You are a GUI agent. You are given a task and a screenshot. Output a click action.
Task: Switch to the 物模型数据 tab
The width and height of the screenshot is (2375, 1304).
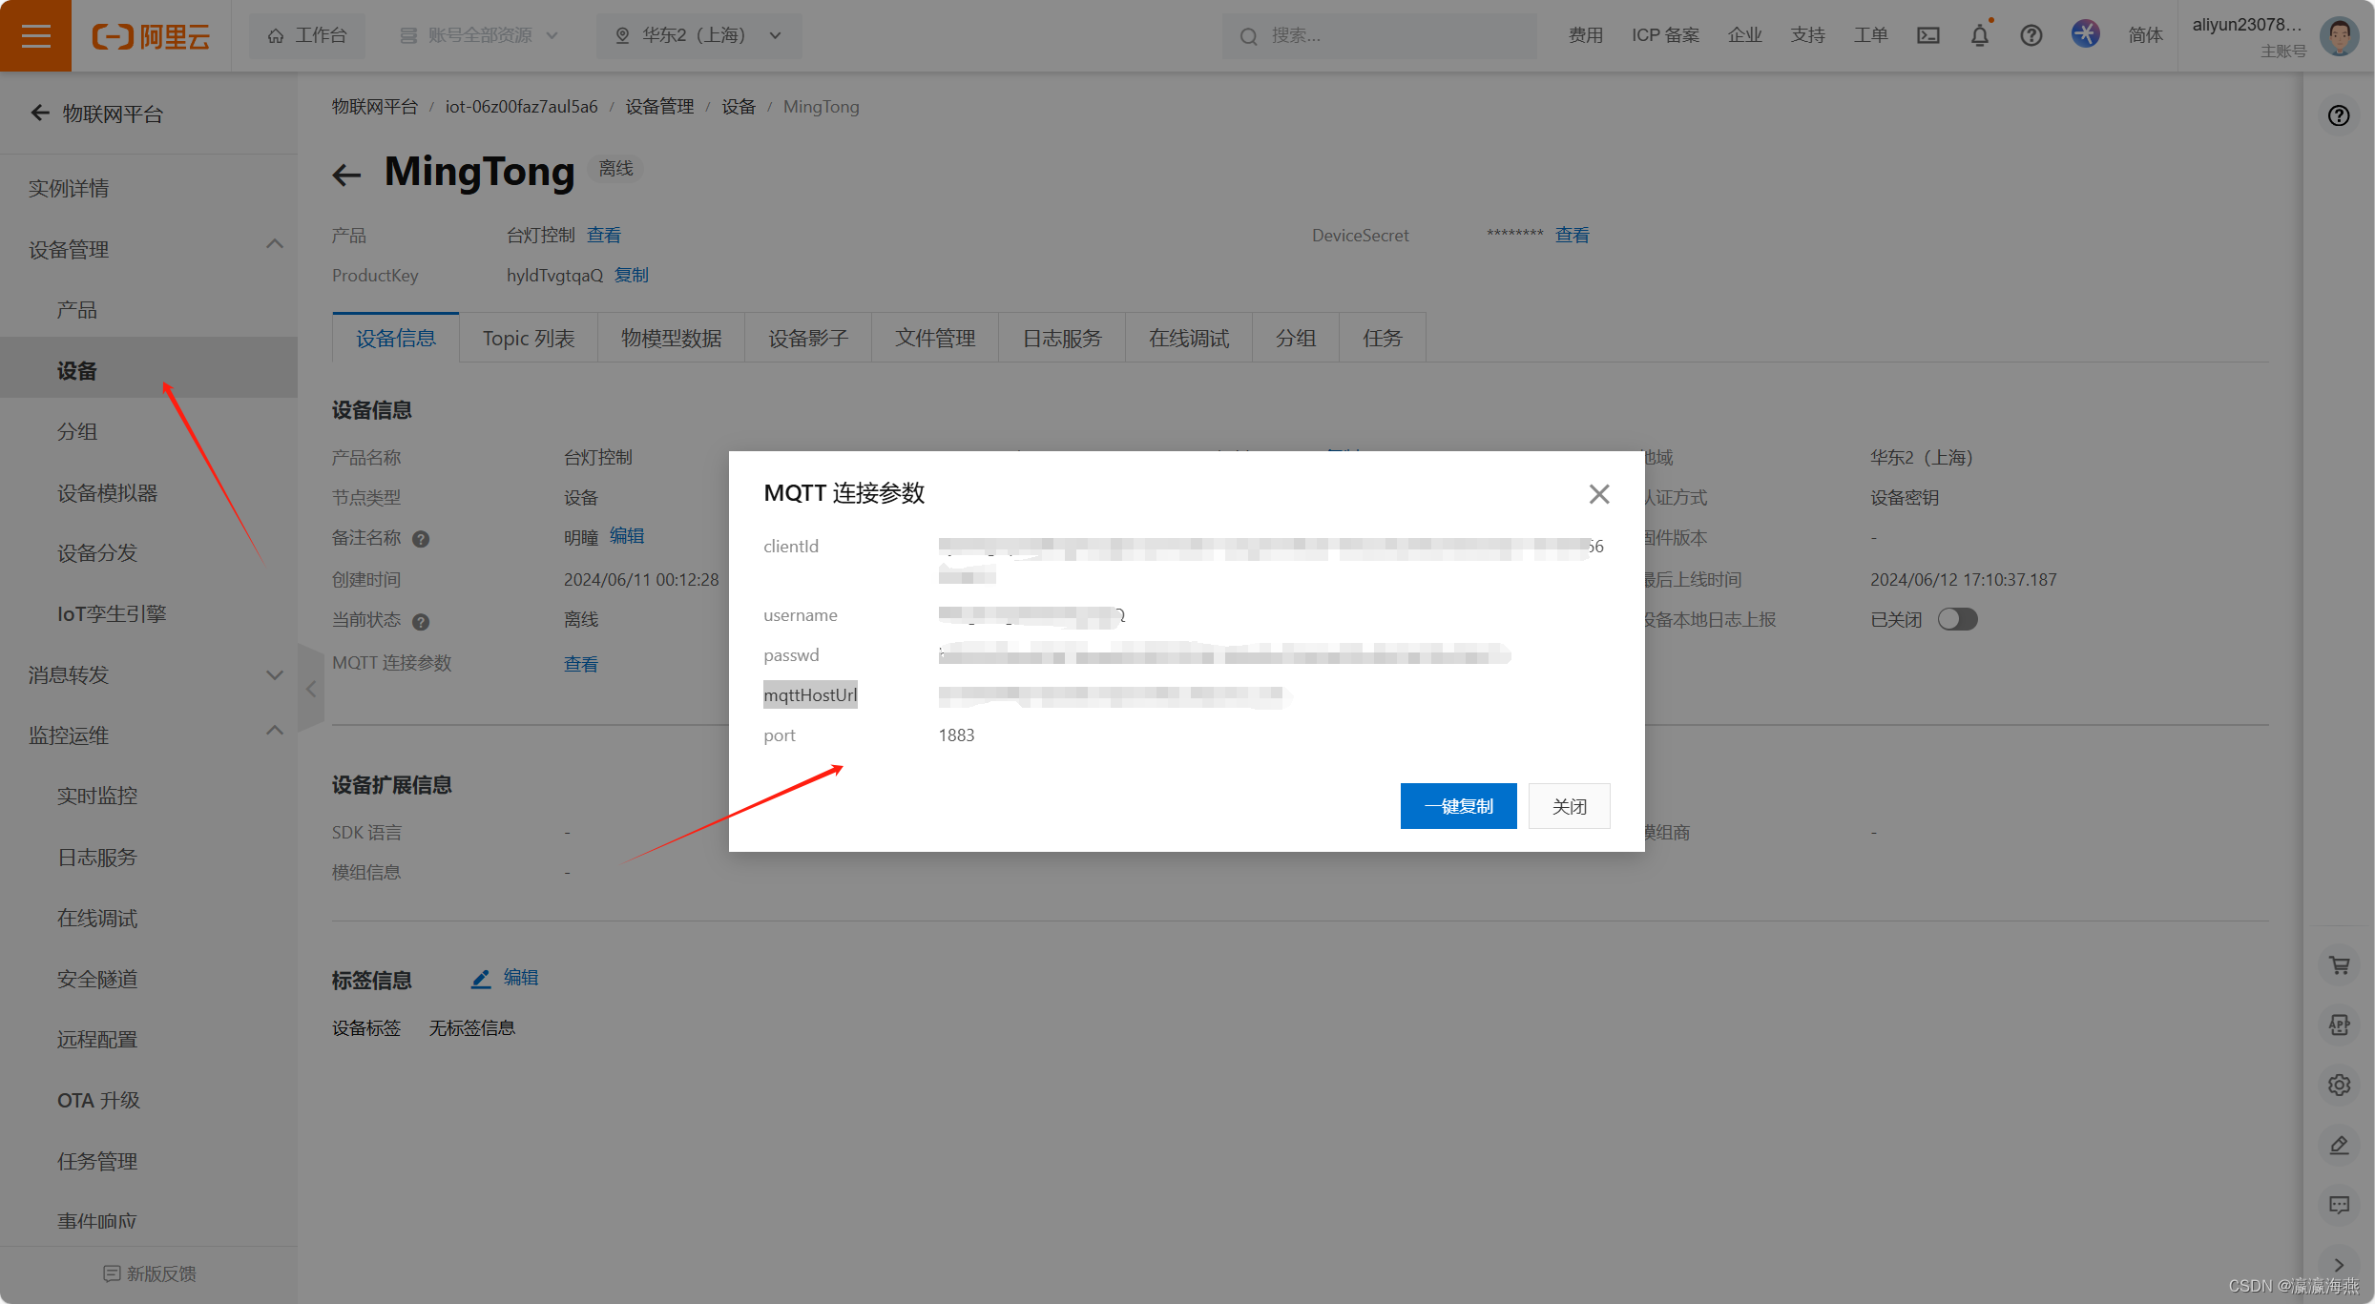tap(671, 338)
